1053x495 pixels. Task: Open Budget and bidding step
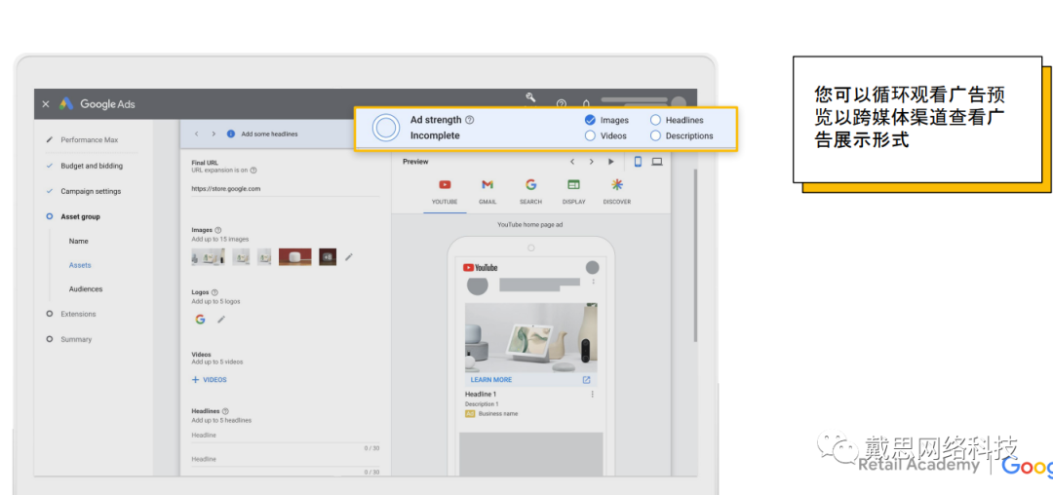coord(92,166)
